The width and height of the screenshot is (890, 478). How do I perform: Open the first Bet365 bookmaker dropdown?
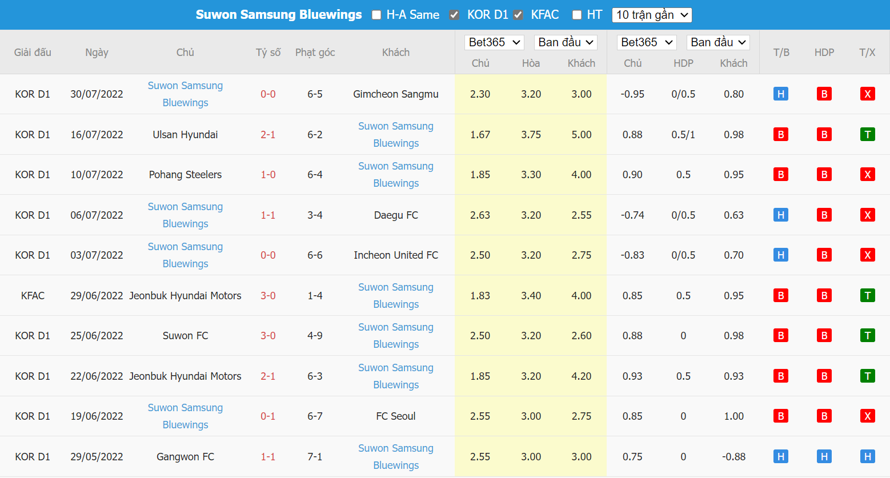click(x=494, y=42)
